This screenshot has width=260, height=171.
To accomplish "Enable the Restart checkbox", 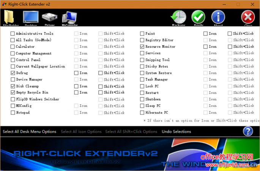I will [142, 93].
